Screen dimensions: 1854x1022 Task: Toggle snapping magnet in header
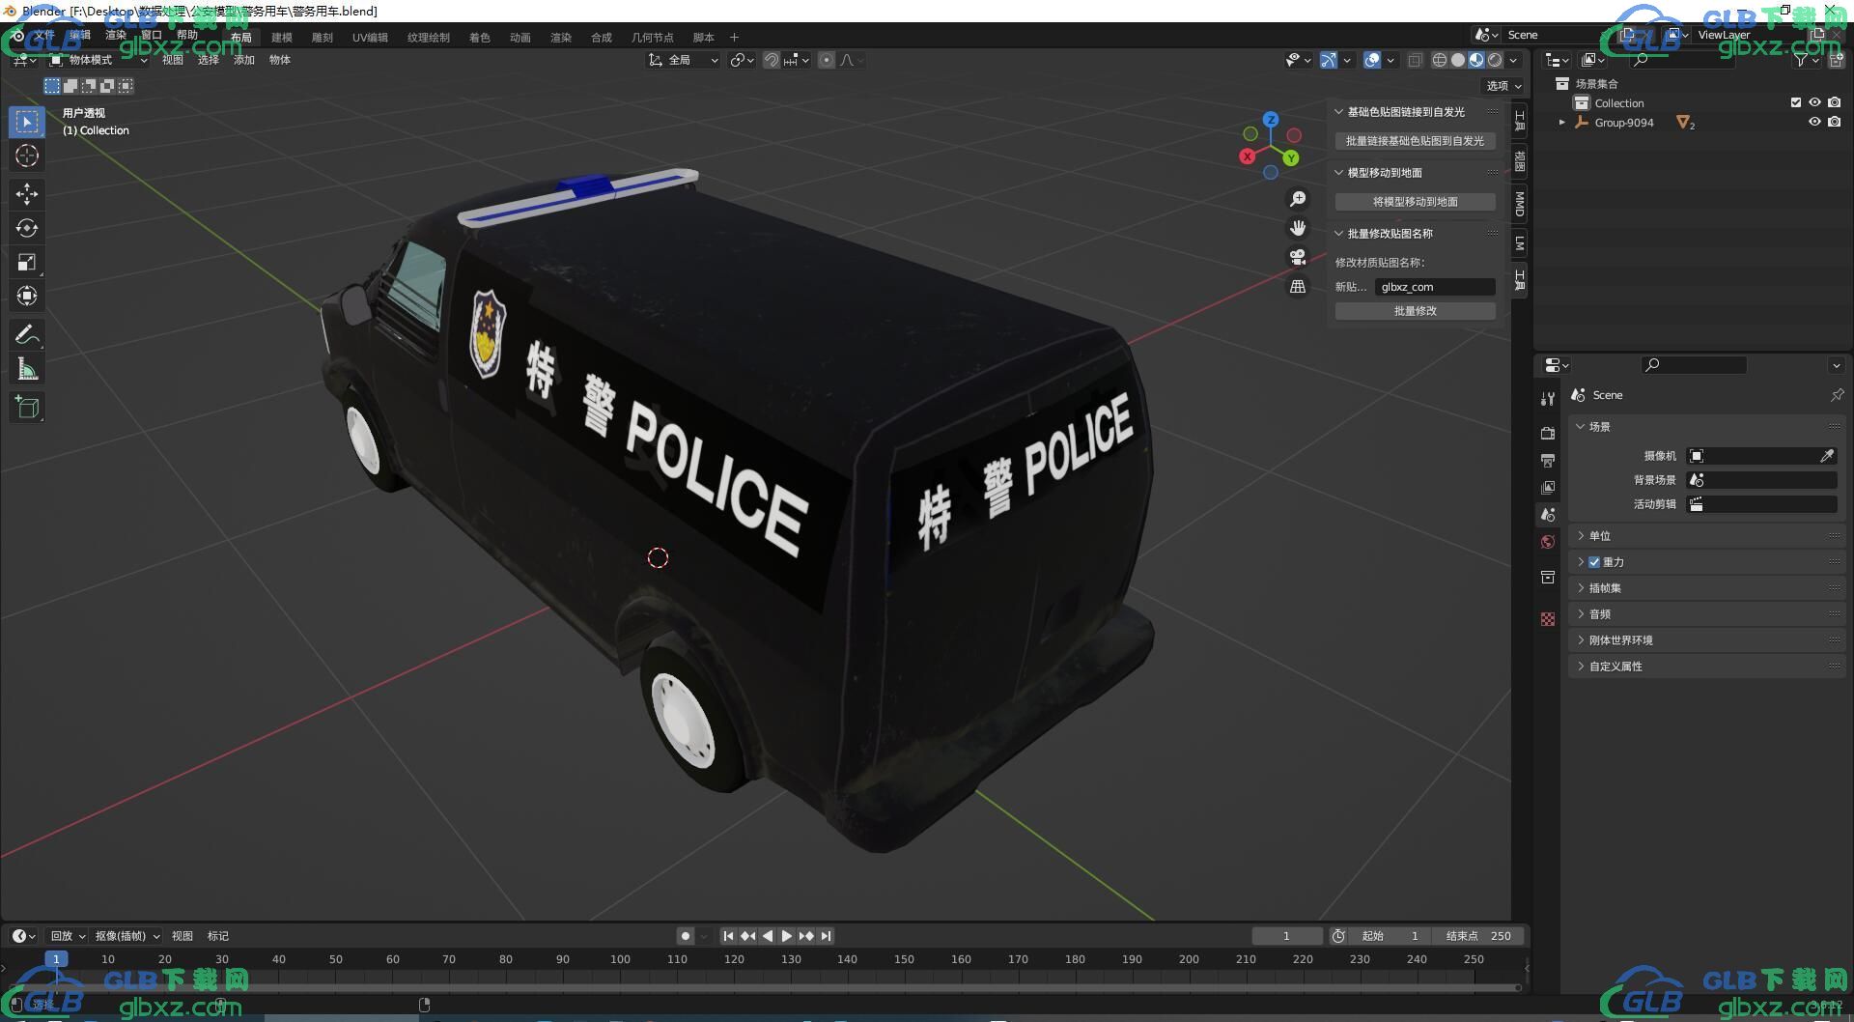pyautogui.click(x=772, y=60)
